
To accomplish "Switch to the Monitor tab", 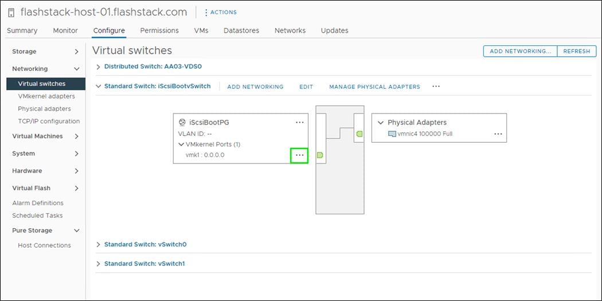I will pyautogui.click(x=65, y=30).
